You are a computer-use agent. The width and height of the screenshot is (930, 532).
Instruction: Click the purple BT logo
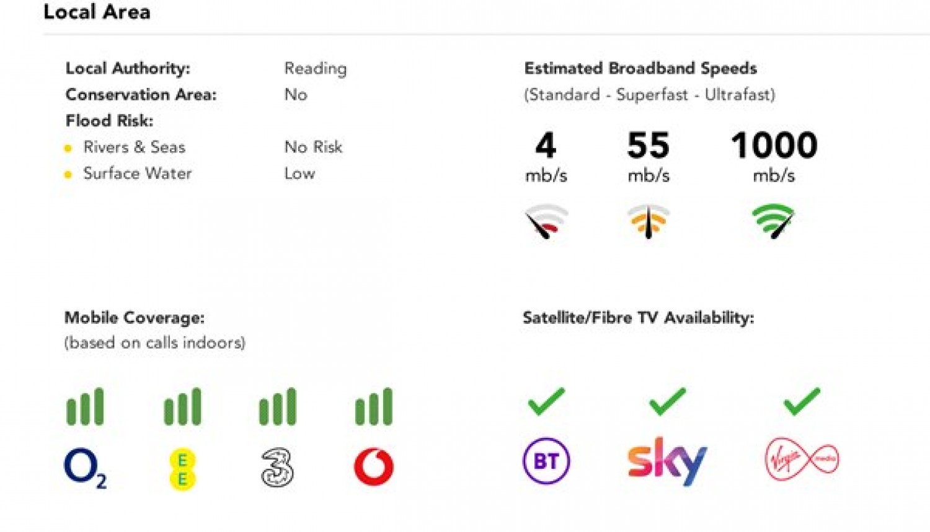[x=546, y=461]
